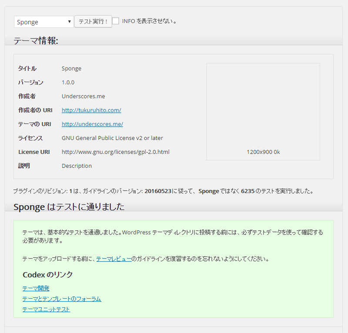Click the License URI row label
The image size is (348, 333).
pyautogui.click(x=34, y=152)
